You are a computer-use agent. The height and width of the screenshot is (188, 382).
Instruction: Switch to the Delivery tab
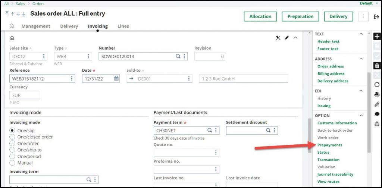pos(69,26)
